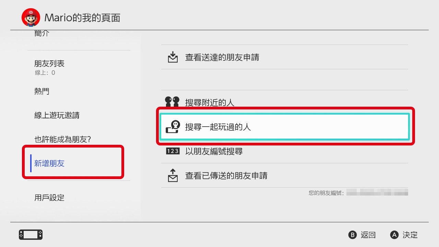Viewport: 439px width, 247px height.
Task: Click the received friend requests inbox icon
Action: (x=173, y=57)
